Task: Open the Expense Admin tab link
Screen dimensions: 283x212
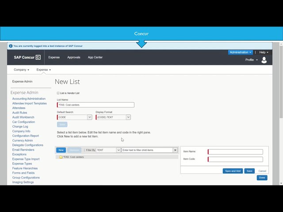Action: 22,81
